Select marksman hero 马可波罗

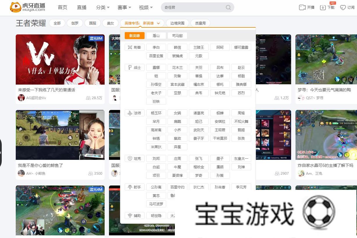tap(156, 204)
